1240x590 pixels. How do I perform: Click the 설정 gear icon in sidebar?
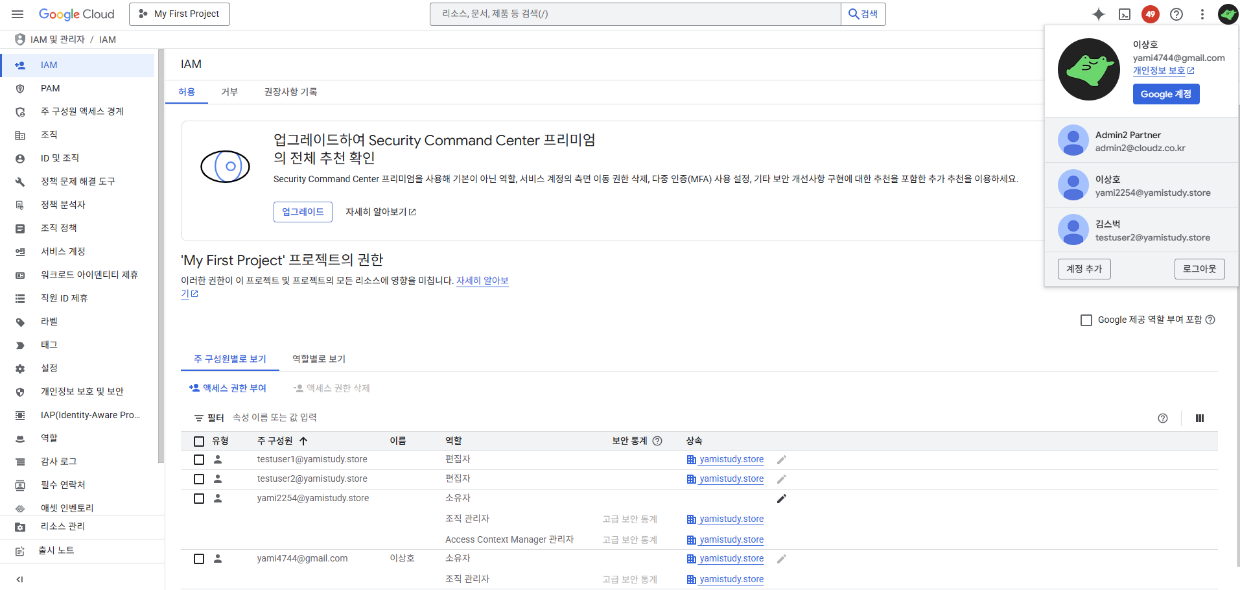coord(20,369)
